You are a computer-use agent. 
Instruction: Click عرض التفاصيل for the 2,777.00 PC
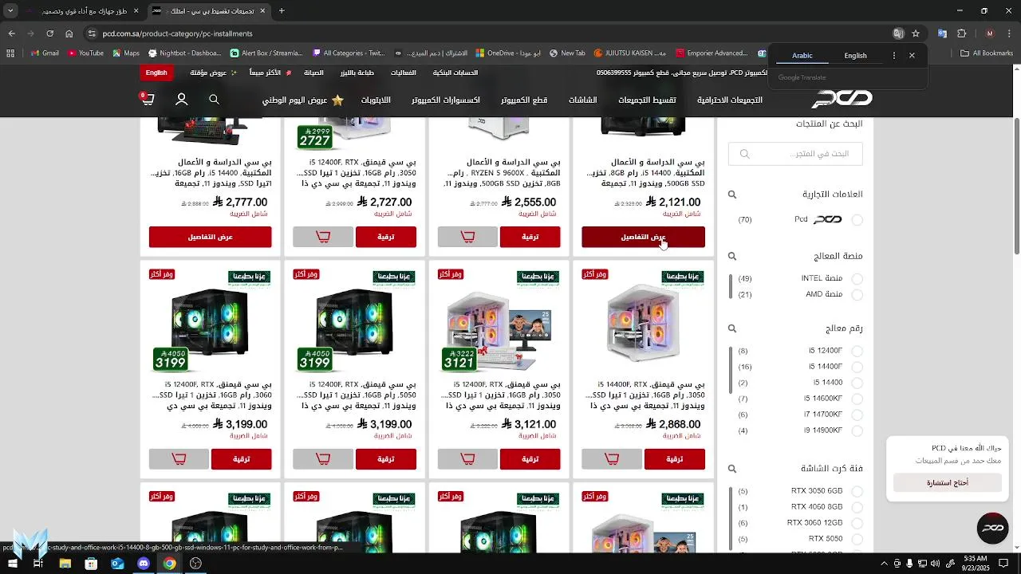(210, 237)
